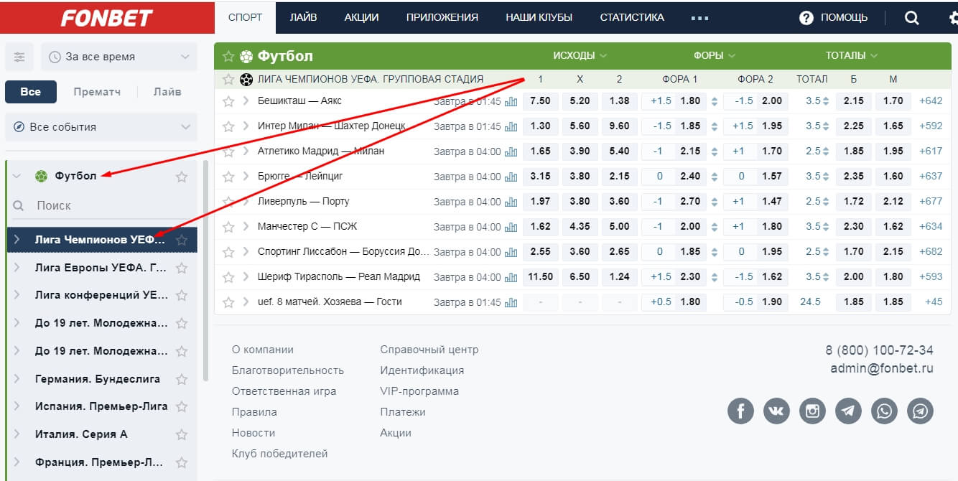Star Лига Европы УЕФА in sidebar
This screenshot has height=481, width=958.
click(182, 268)
